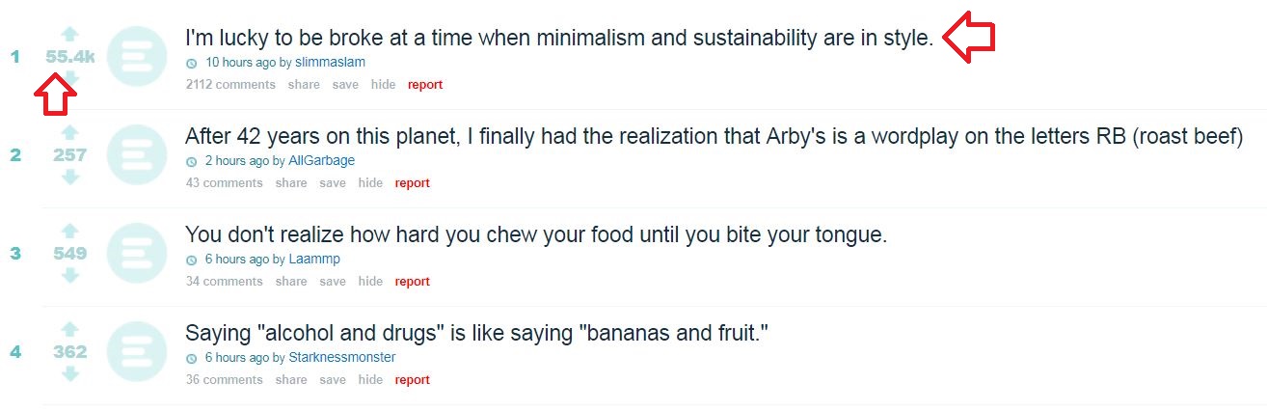Image resolution: width=1267 pixels, height=411 pixels.
Task: View 43 comments on Arby's post
Action: click(x=224, y=183)
